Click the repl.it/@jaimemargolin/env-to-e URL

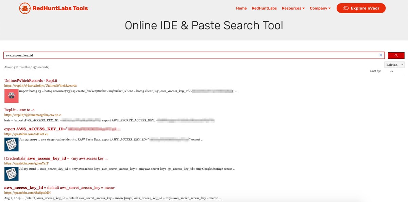[33, 115]
